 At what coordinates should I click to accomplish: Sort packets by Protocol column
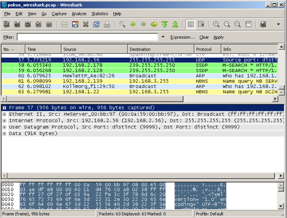208,49
